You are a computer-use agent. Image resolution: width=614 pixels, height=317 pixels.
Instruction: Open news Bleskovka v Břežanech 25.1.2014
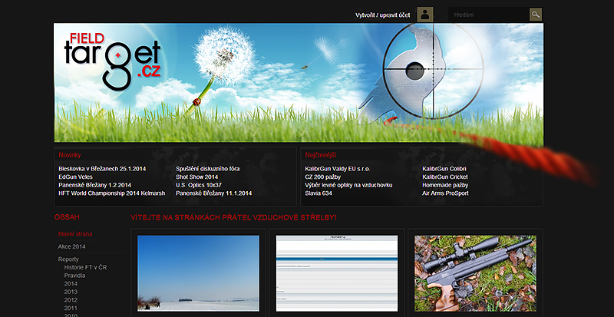click(102, 169)
